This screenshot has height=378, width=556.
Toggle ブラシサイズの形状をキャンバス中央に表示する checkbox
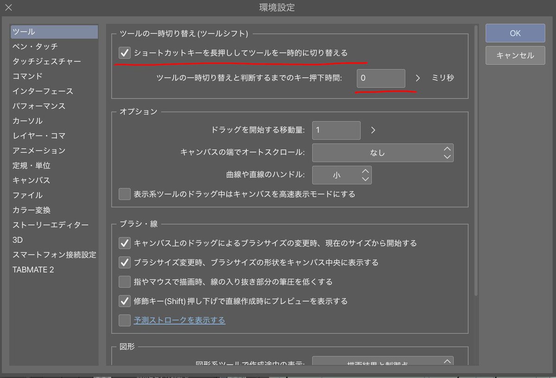click(125, 262)
